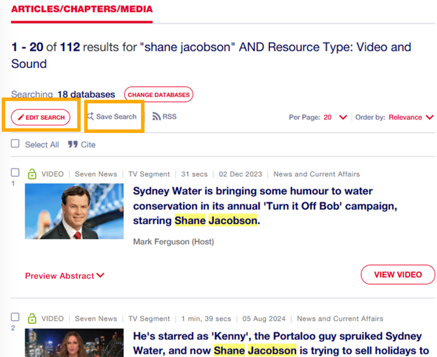Viewport: 437px width, 357px height.
Task: Check the box for result 2
Action: point(16,318)
